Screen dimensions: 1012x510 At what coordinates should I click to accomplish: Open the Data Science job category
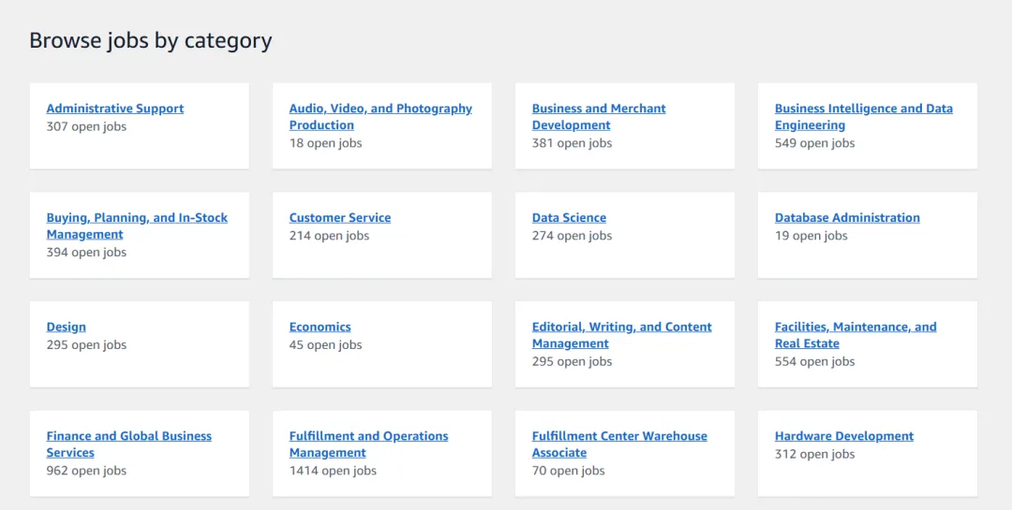click(x=570, y=217)
